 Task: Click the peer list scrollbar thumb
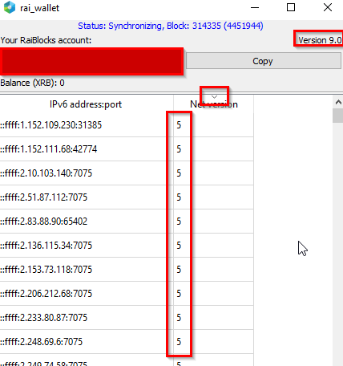click(x=338, y=116)
